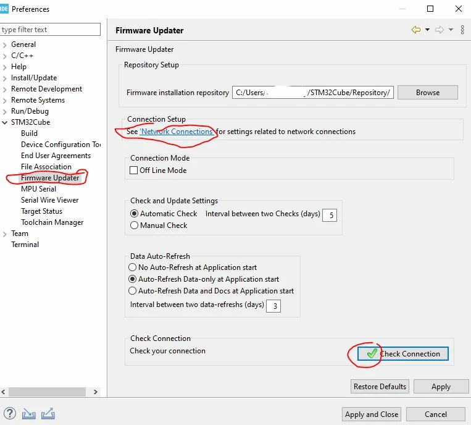Enable the Off Line Mode checkbox

click(x=133, y=170)
